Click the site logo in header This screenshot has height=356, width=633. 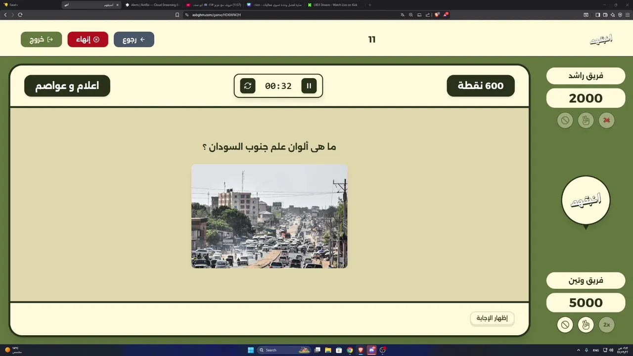click(x=601, y=40)
